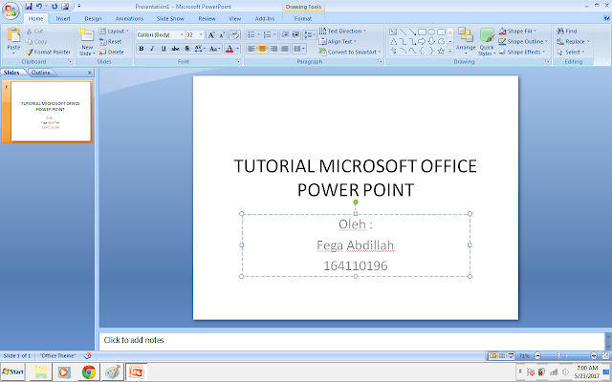Toggle Bold formatting
The height and width of the screenshot is (382, 612).
pos(142,49)
